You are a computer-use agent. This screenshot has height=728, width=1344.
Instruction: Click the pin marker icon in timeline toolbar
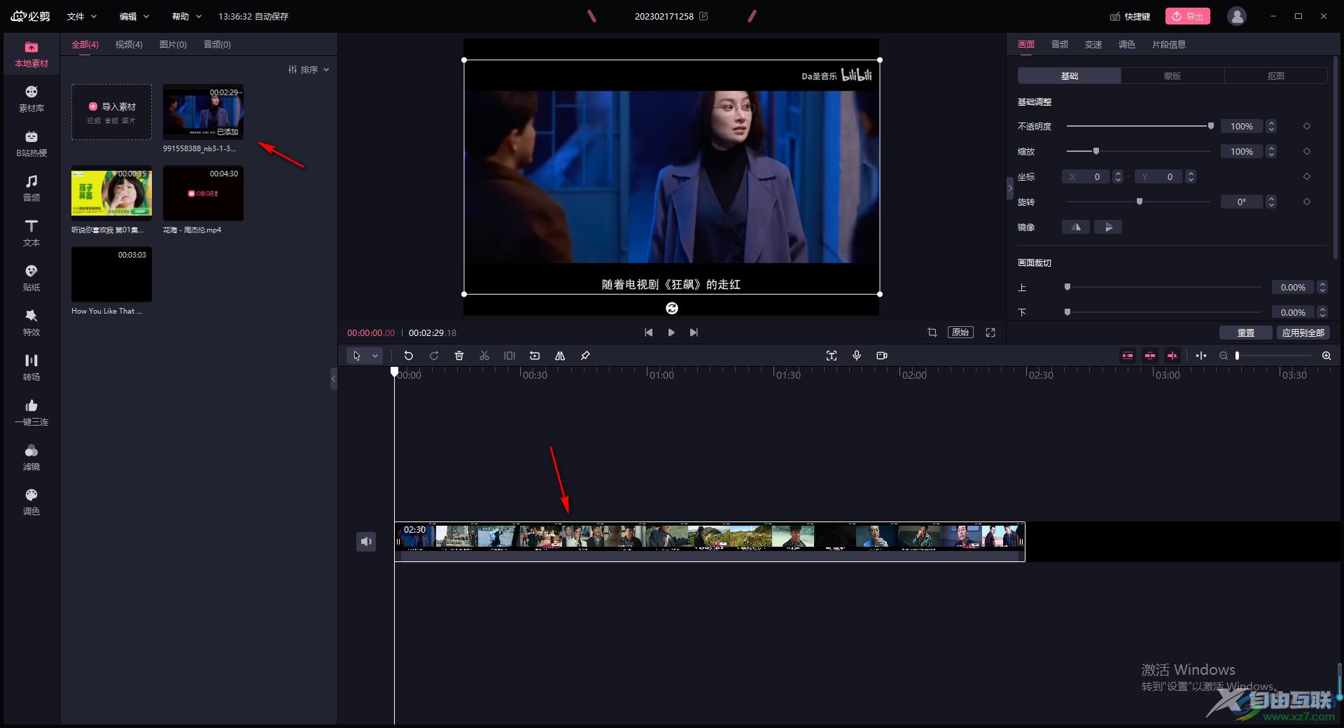point(585,356)
